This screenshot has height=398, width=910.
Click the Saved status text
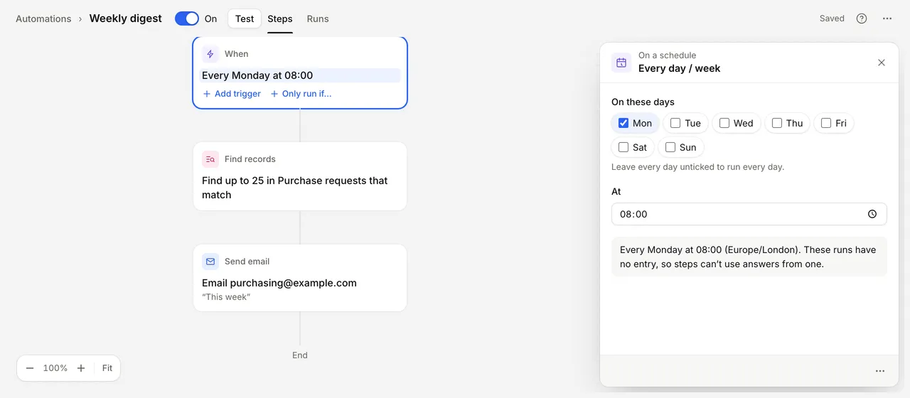[x=832, y=18]
